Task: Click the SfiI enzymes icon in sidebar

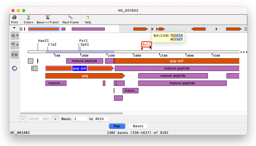Action: [x=13, y=45]
